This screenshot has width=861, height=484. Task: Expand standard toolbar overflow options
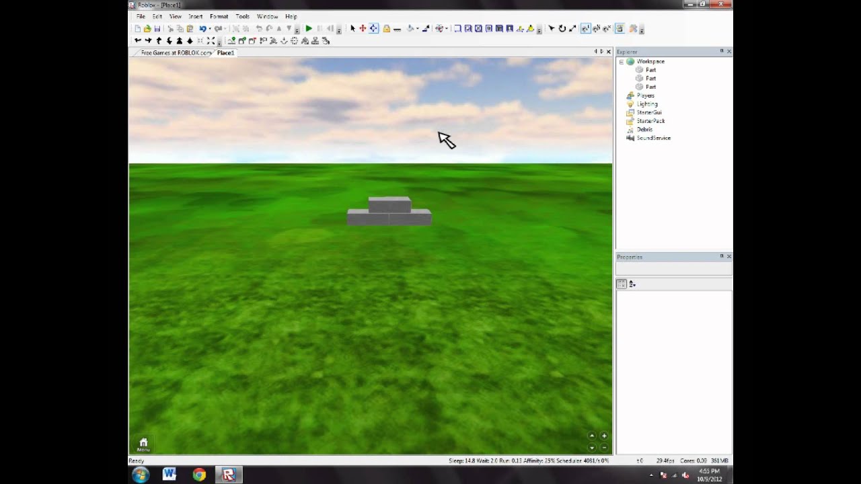pyautogui.click(x=297, y=30)
